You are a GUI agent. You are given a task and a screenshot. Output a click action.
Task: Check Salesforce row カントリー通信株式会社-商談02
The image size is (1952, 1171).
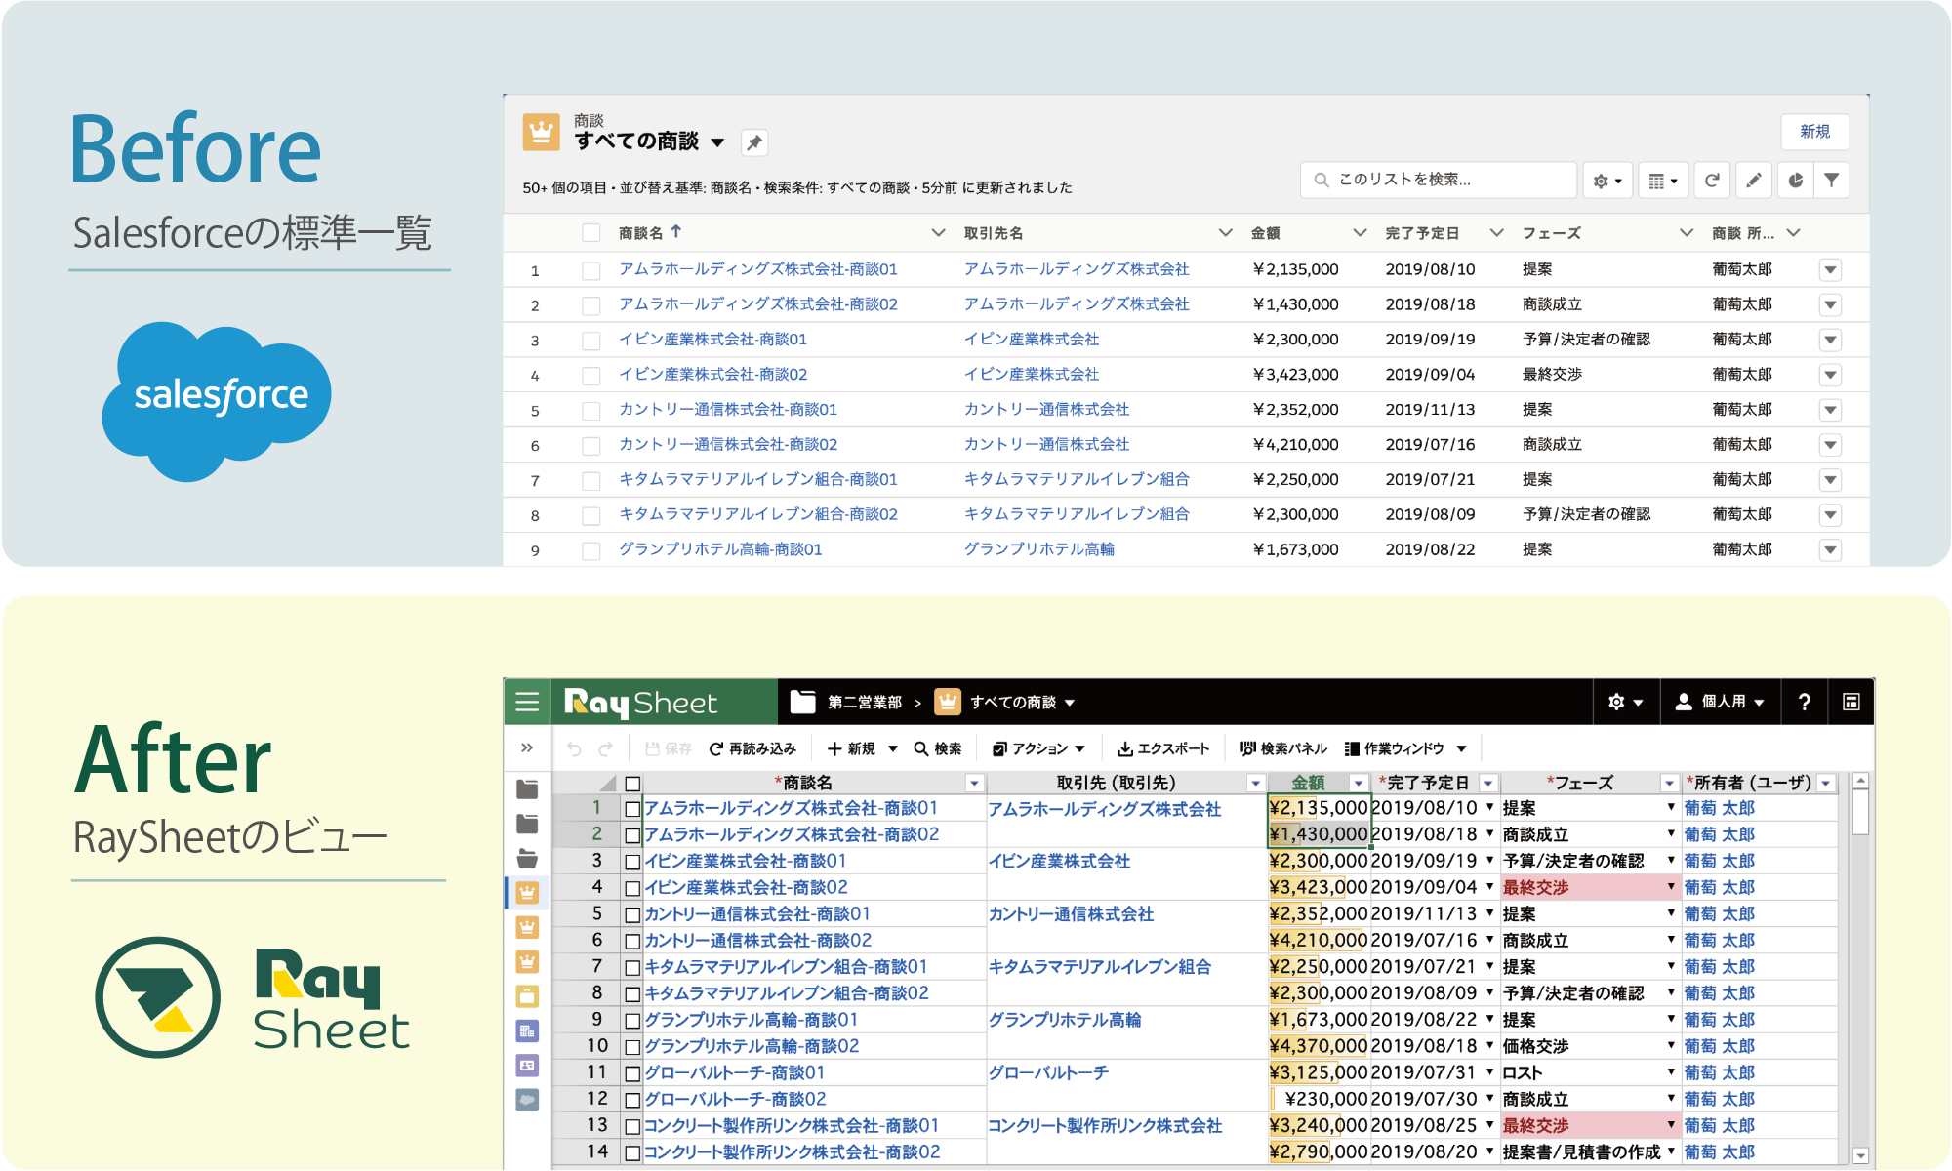pyautogui.click(x=590, y=446)
